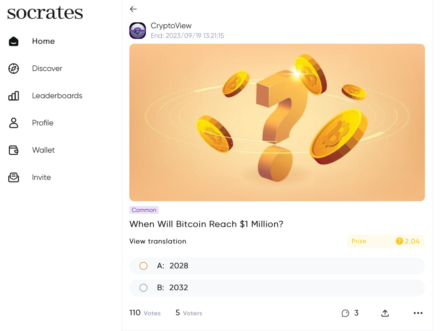Go to Leaderboards menu item
The width and height of the screenshot is (440, 331).
(x=57, y=96)
